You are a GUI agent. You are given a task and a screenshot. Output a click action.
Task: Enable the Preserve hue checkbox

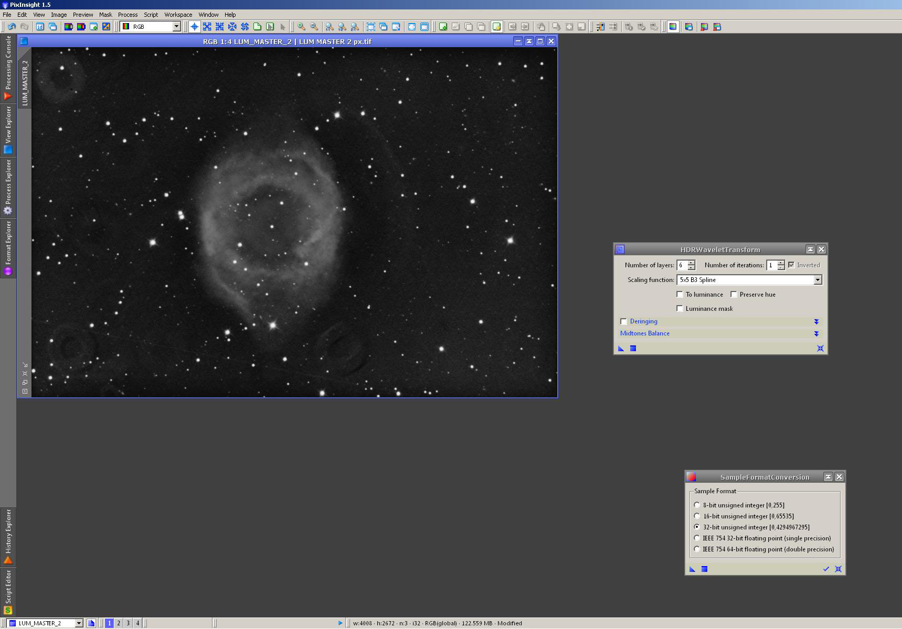pos(734,295)
